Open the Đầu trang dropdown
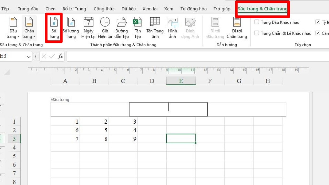 point(13,27)
